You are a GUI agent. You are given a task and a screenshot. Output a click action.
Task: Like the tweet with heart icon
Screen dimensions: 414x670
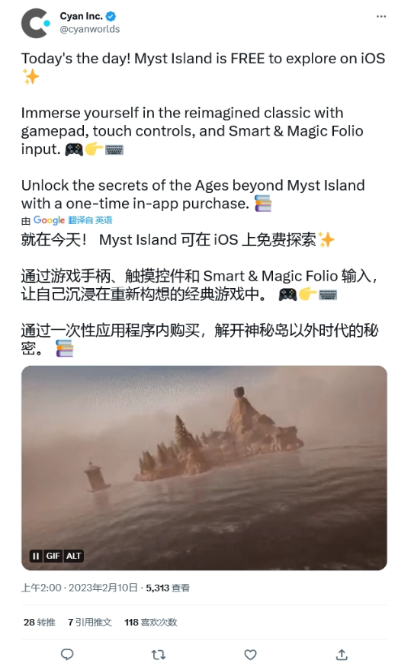coord(250,654)
